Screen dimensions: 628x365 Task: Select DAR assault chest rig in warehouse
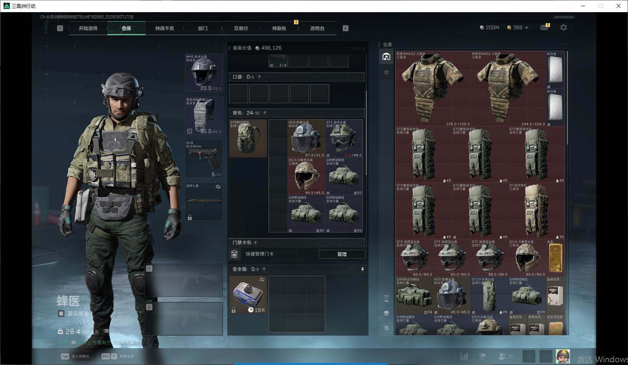[414, 296]
